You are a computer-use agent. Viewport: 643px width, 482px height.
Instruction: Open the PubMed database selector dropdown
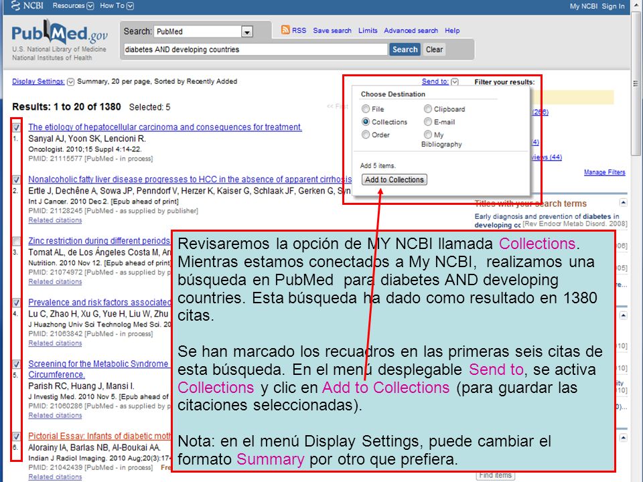point(246,31)
